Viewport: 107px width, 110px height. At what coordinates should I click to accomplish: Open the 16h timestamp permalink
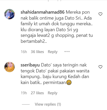[x=24, y=52]
